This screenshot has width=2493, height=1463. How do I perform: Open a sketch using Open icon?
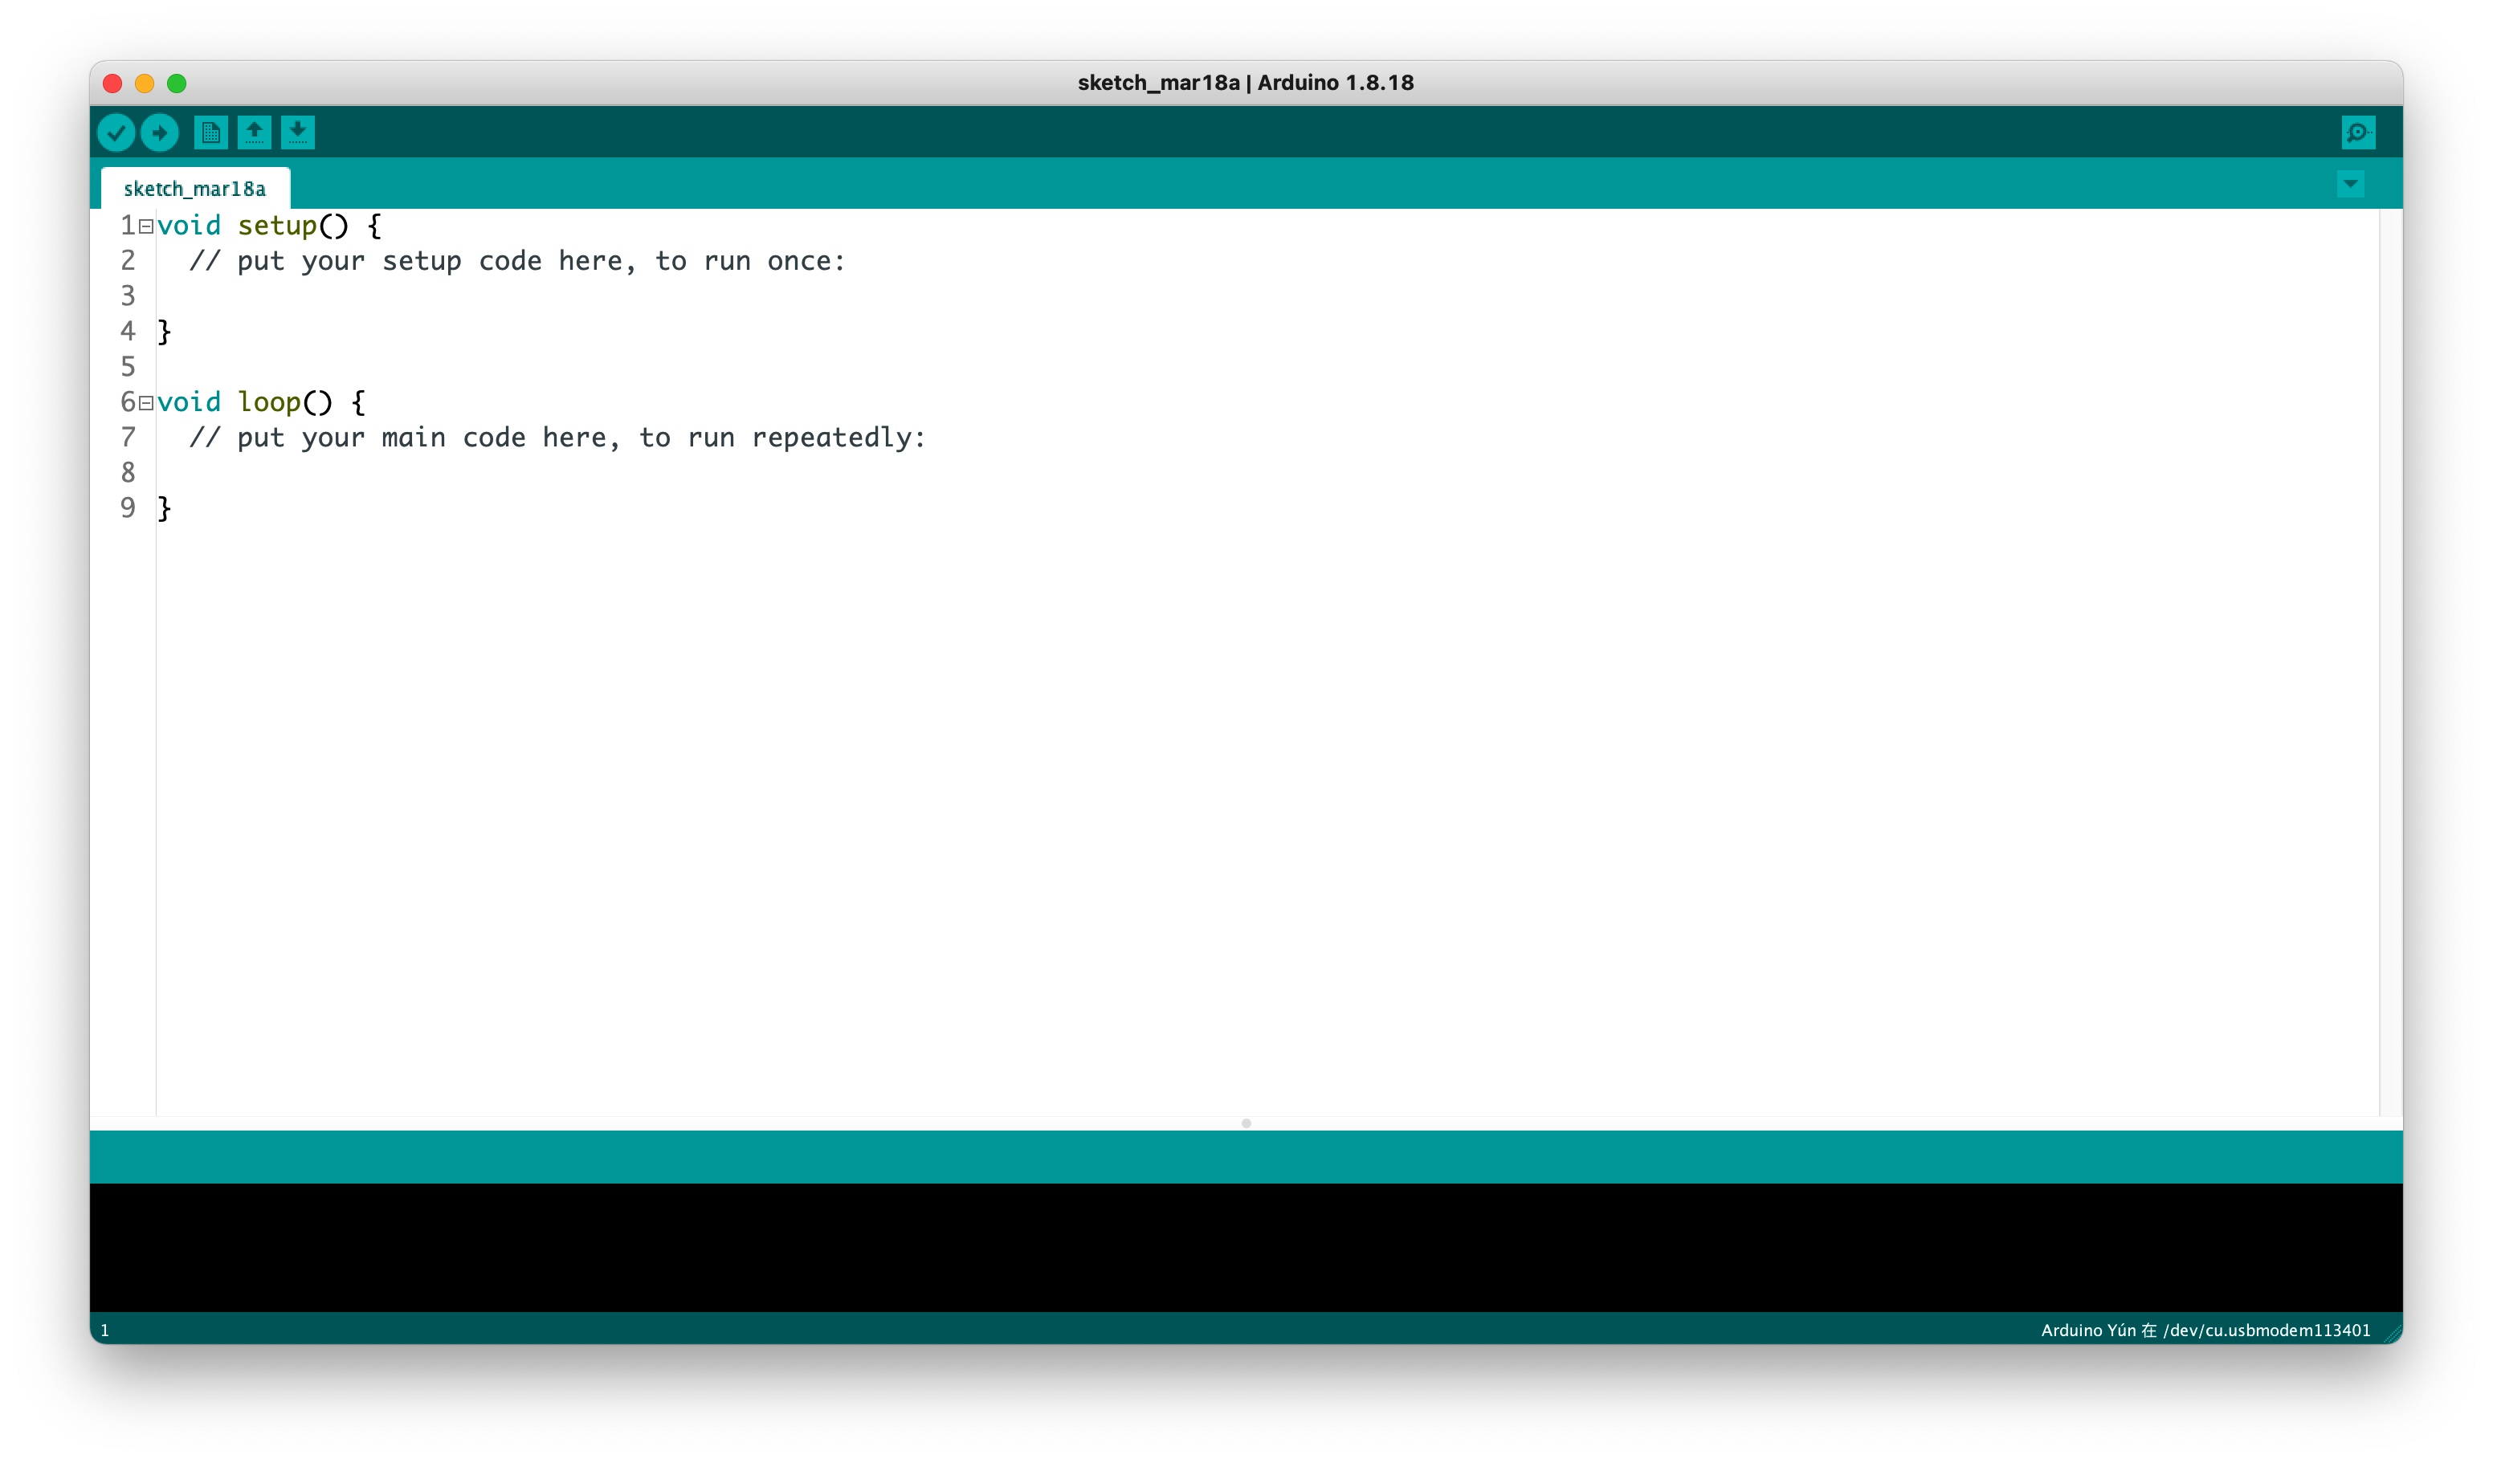pos(255,132)
